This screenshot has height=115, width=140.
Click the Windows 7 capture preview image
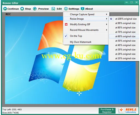pyautogui.click(x=70, y=60)
